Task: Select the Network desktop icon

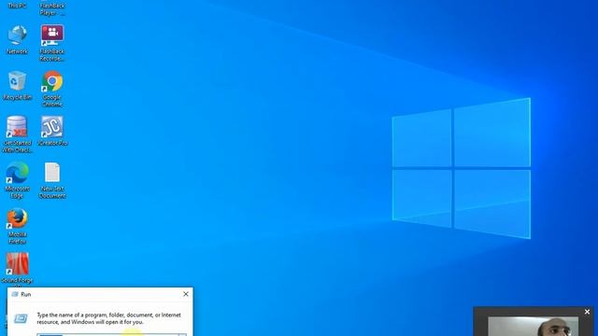Action: [x=17, y=39]
